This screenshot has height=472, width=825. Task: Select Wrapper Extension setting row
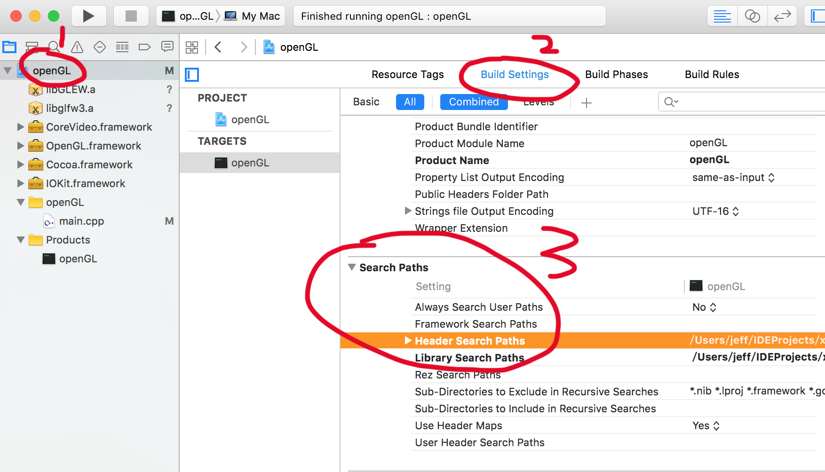(582, 228)
